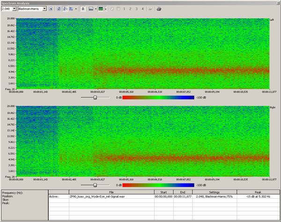The width and height of the screenshot is (281, 222).
Task: Select snapshot slot 3
Action: 136,9
